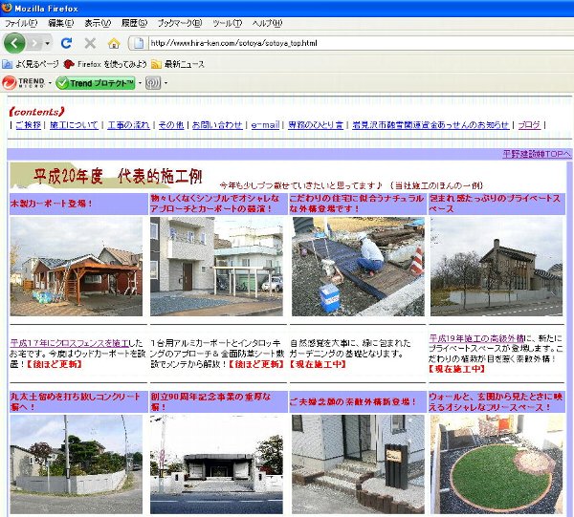Expand the wireless icon dropdown arrow

coord(166,83)
